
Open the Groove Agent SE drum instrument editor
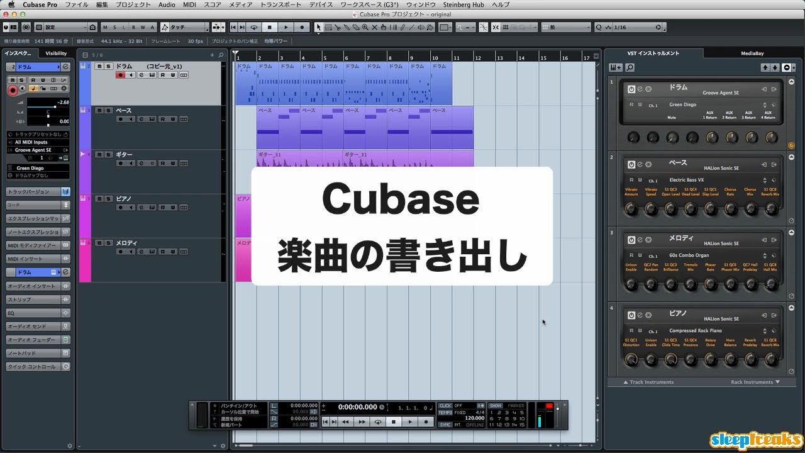pos(640,88)
